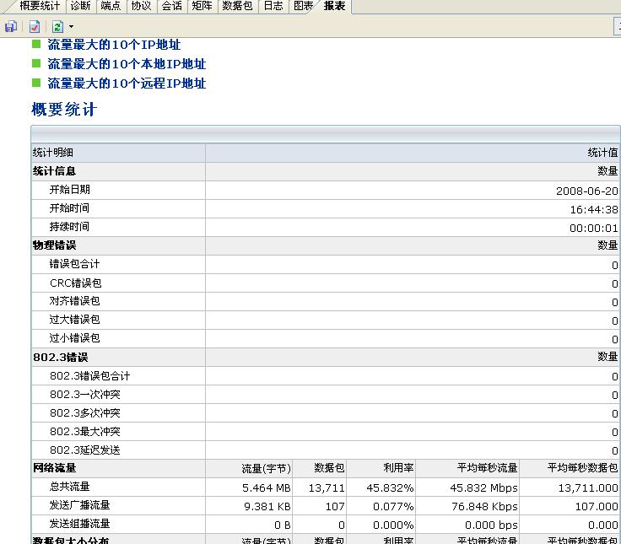The width and height of the screenshot is (621, 544).
Task: Select the 发送广播流量 row label
Action: 79,505
